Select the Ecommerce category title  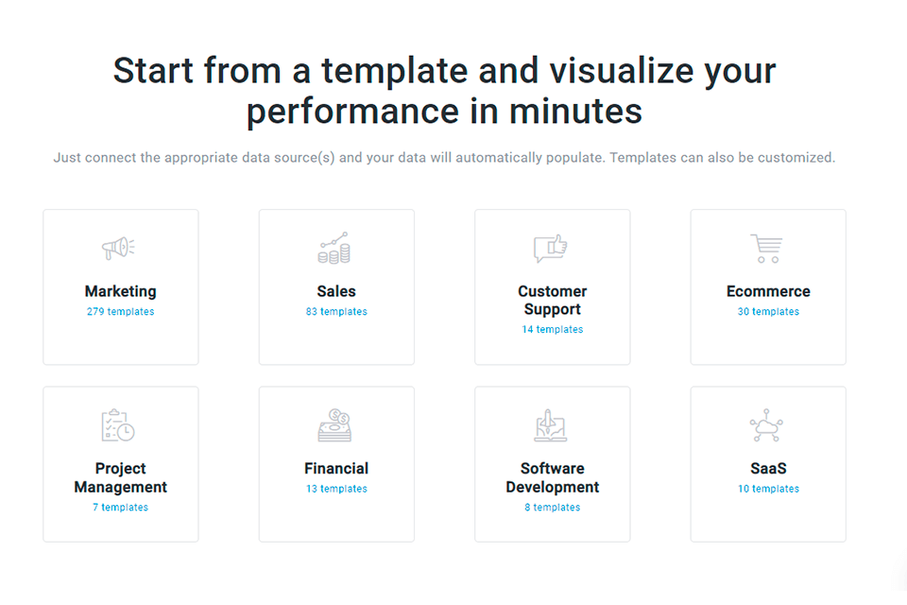[x=768, y=291]
